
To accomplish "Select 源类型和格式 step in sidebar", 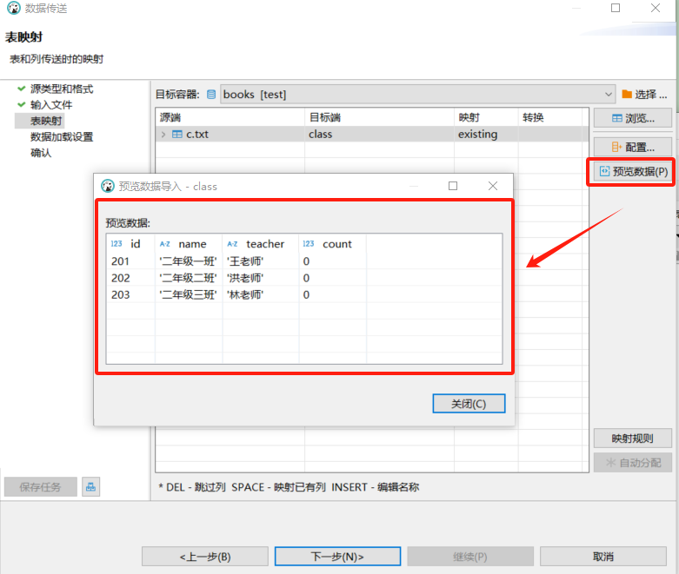I will tap(62, 89).
